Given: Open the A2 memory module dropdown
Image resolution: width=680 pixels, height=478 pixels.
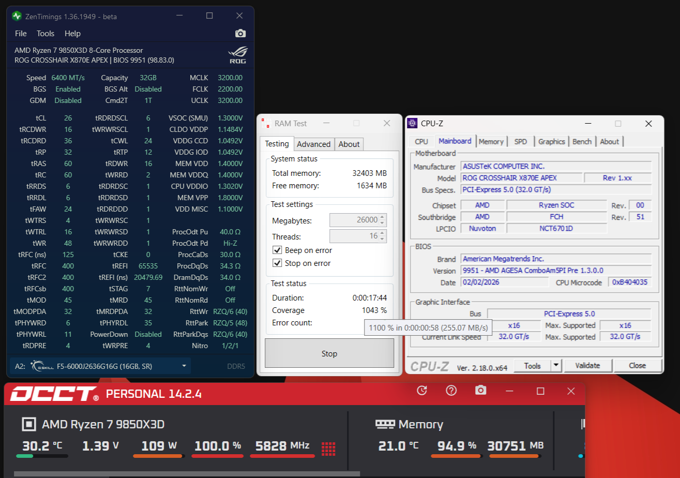Looking at the screenshot, I should click(x=100, y=366).
